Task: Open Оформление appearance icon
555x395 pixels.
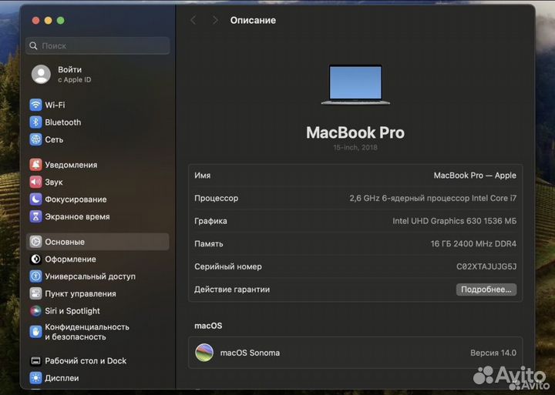Action: pyautogui.click(x=35, y=259)
